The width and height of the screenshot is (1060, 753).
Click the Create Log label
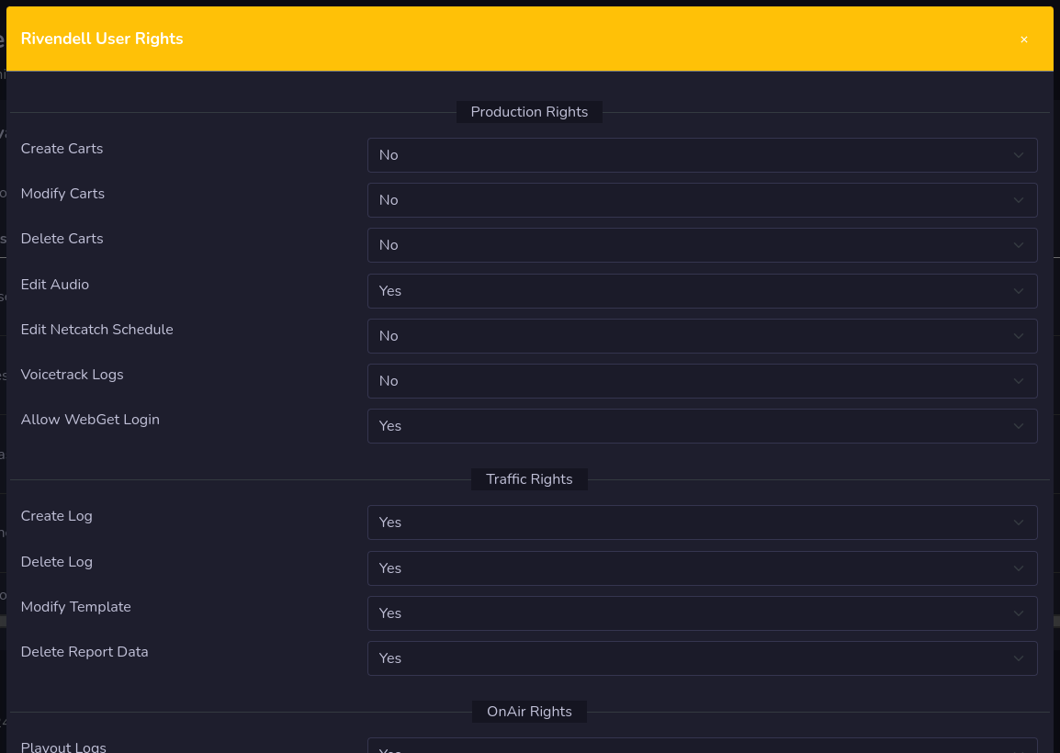tap(56, 516)
